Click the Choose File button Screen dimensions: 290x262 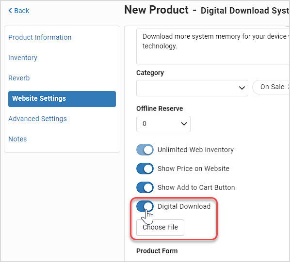coord(160,228)
